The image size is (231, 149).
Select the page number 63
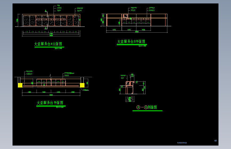tap(216, 141)
